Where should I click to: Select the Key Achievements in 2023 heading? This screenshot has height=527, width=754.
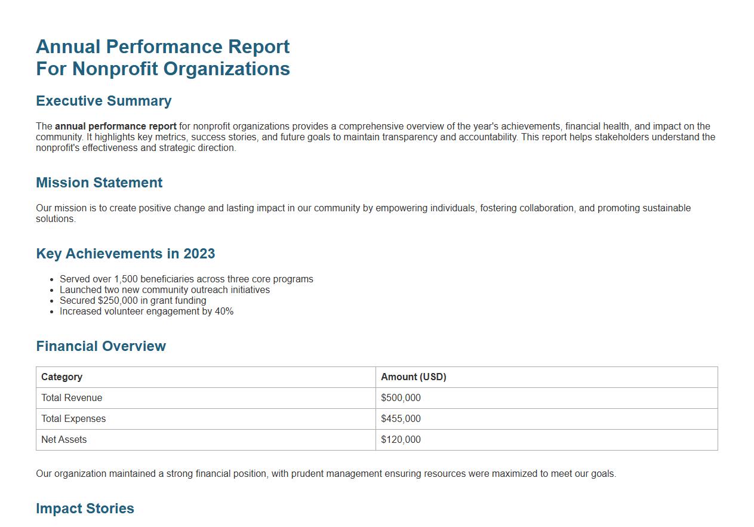[125, 254]
